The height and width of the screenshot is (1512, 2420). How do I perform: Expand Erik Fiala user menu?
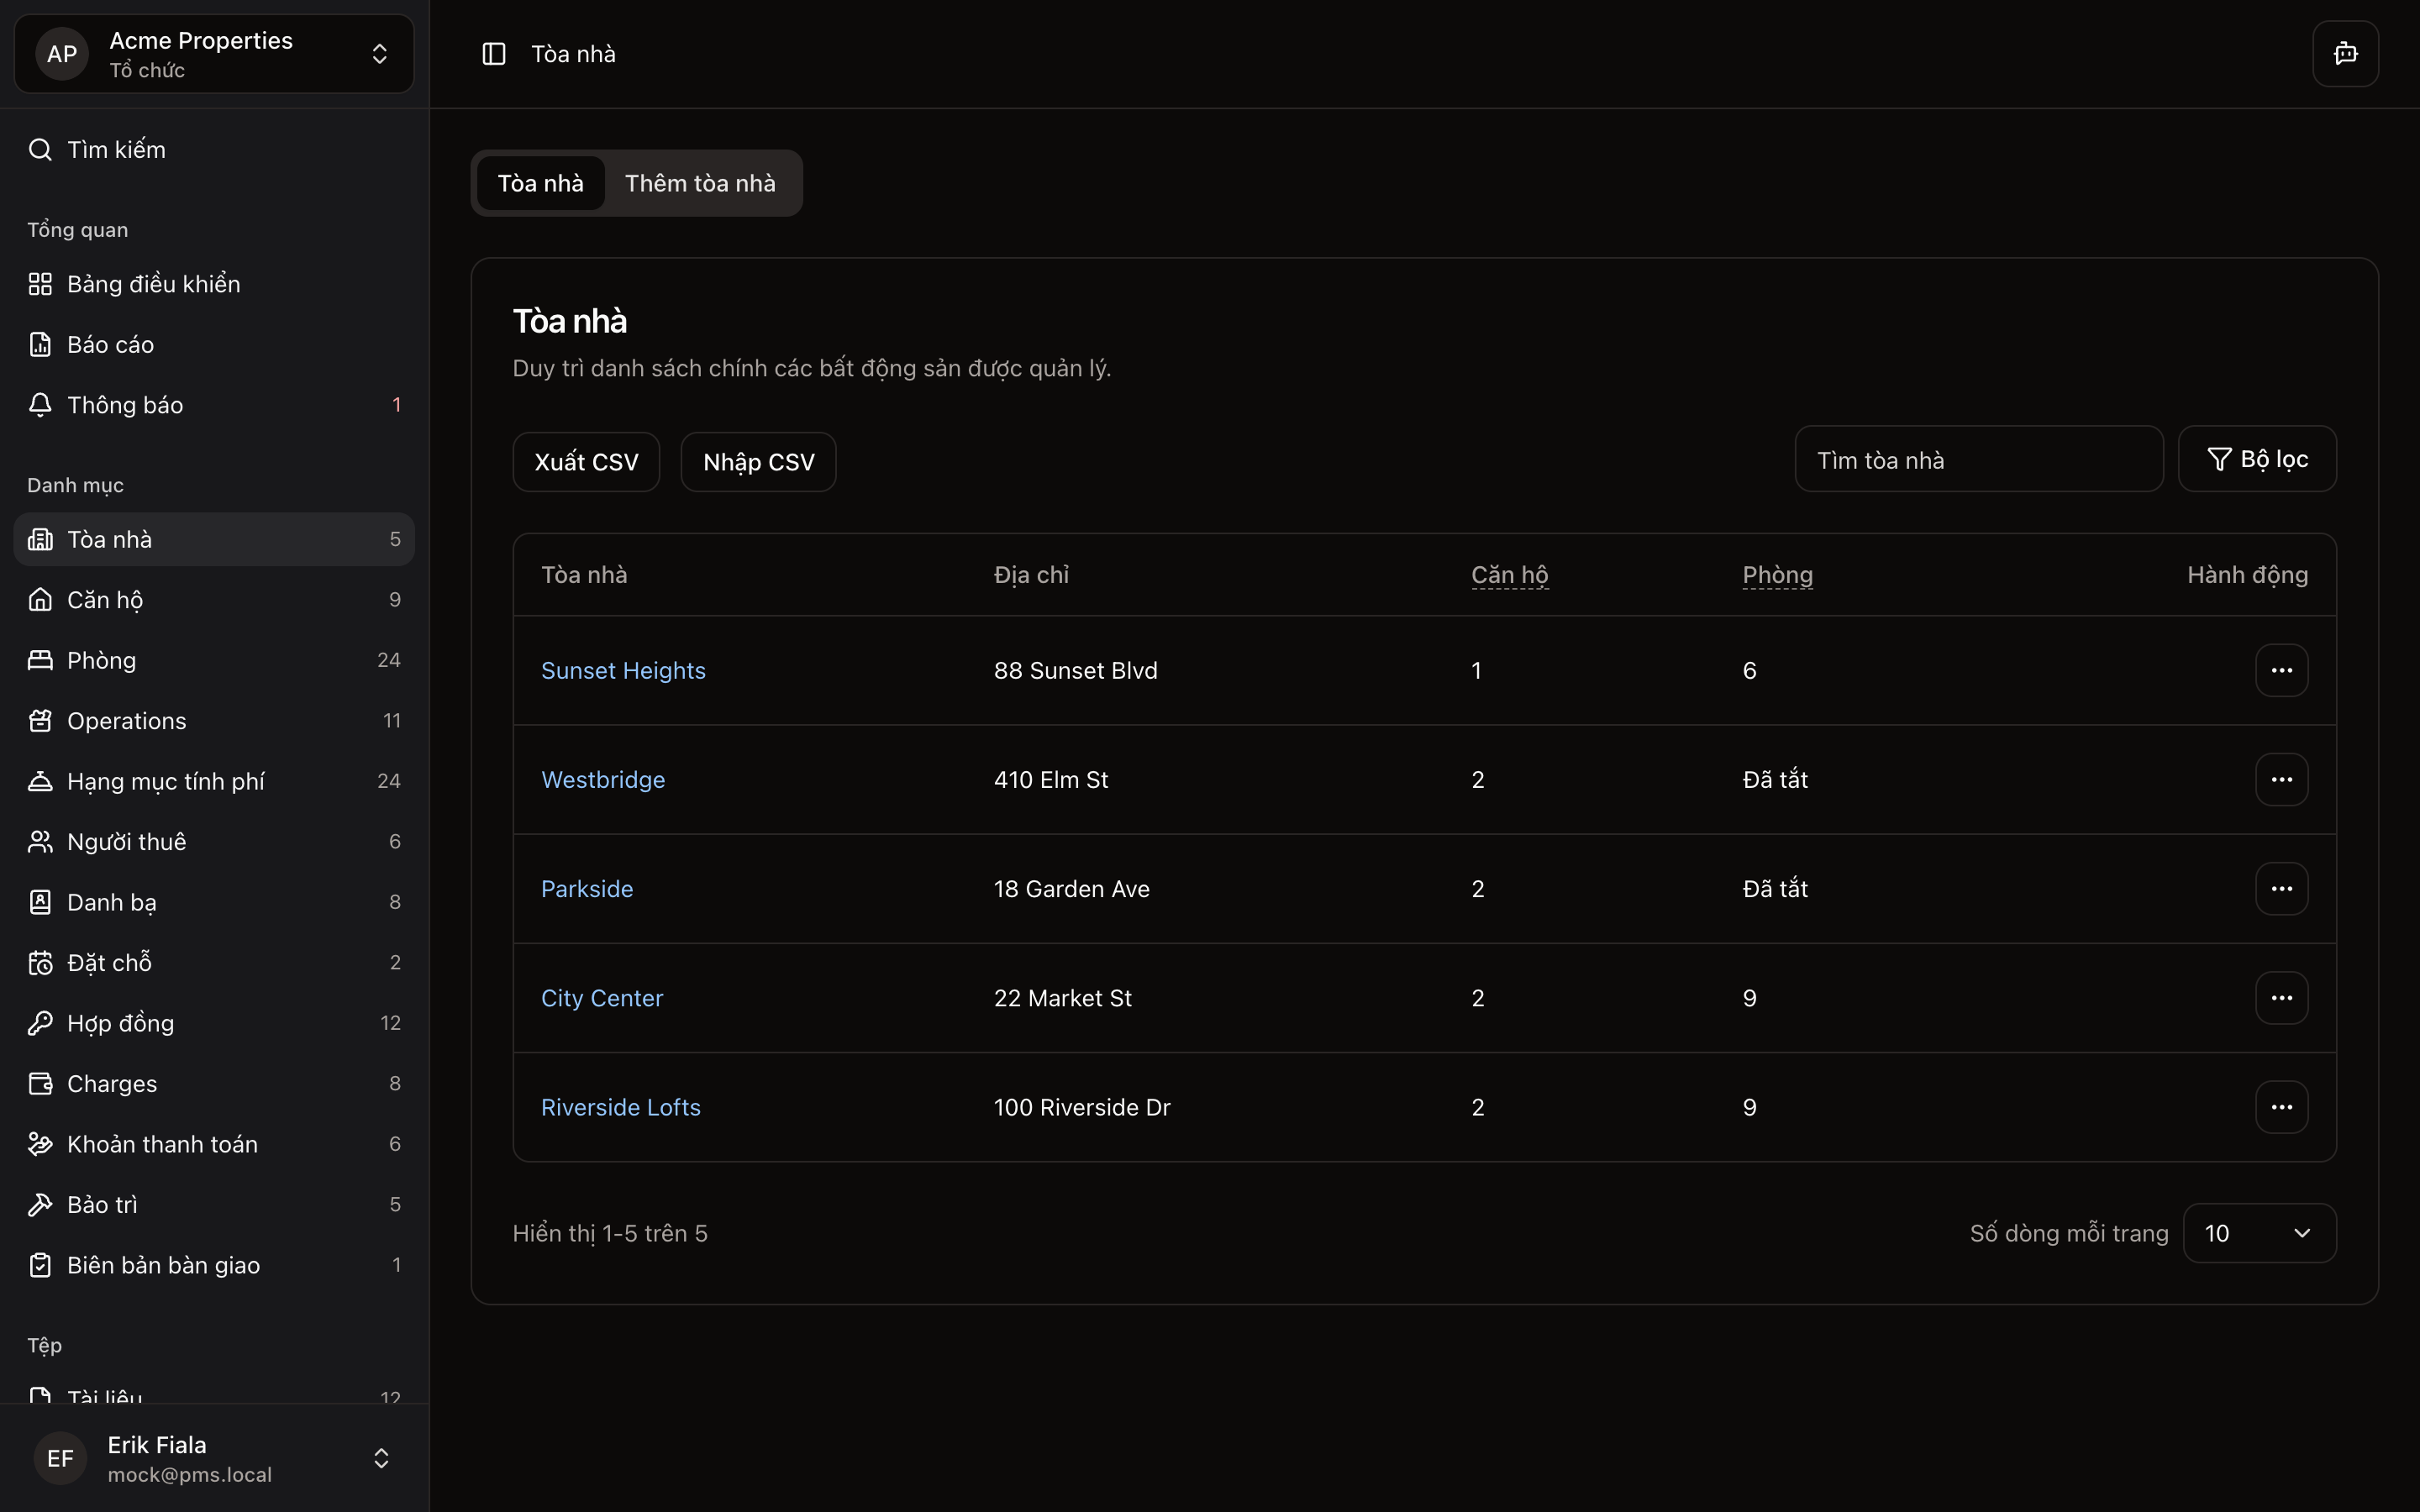coord(214,1458)
